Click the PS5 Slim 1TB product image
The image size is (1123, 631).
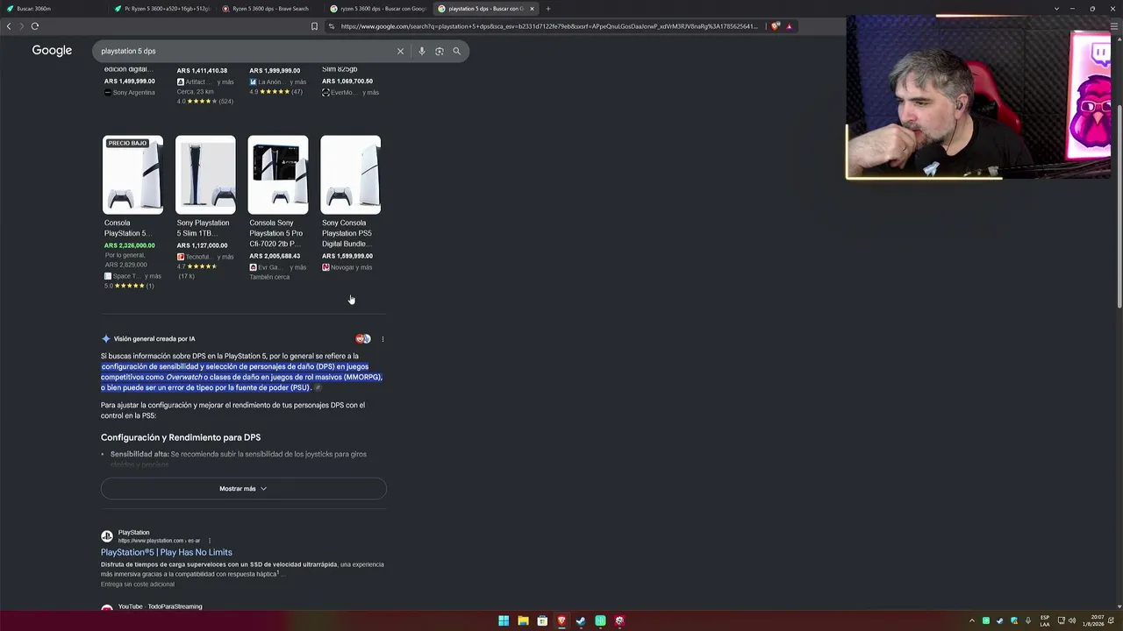[x=205, y=174]
